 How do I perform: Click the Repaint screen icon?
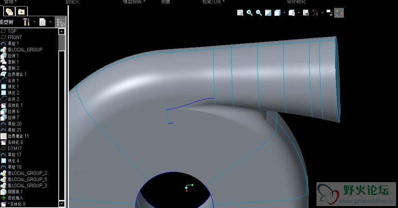[x=268, y=13]
